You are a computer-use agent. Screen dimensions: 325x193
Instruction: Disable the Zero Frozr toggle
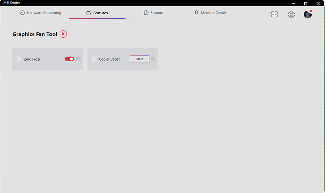click(69, 59)
